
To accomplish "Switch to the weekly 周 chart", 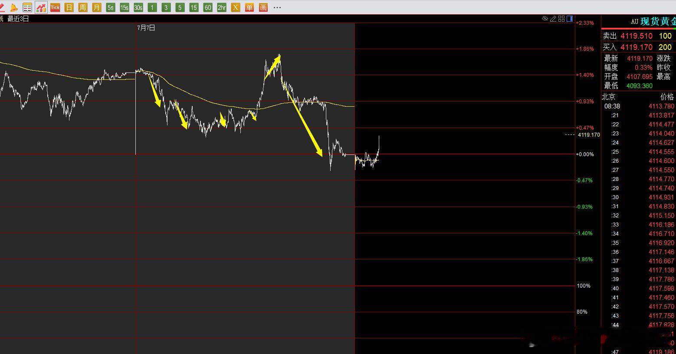I will pyautogui.click(x=83, y=7).
